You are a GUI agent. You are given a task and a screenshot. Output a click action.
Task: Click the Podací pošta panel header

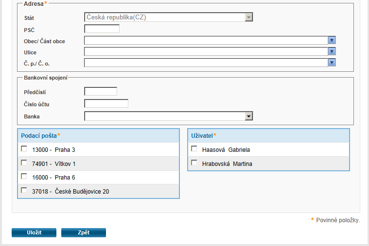[99, 135]
